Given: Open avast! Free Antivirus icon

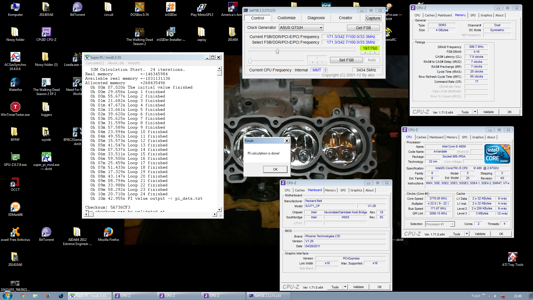Looking at the screenshot, I should [15, 234].
